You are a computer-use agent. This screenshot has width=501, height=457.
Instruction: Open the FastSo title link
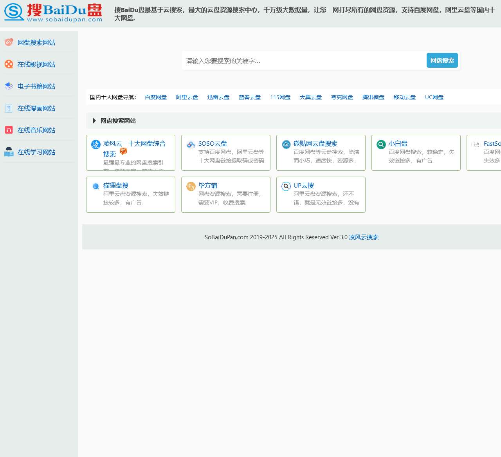tap(492, 144)
